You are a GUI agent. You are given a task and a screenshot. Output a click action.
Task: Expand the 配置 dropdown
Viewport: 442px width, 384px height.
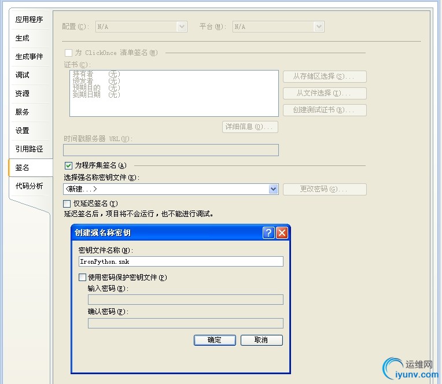pyautogui.click(x=182, y=27)
